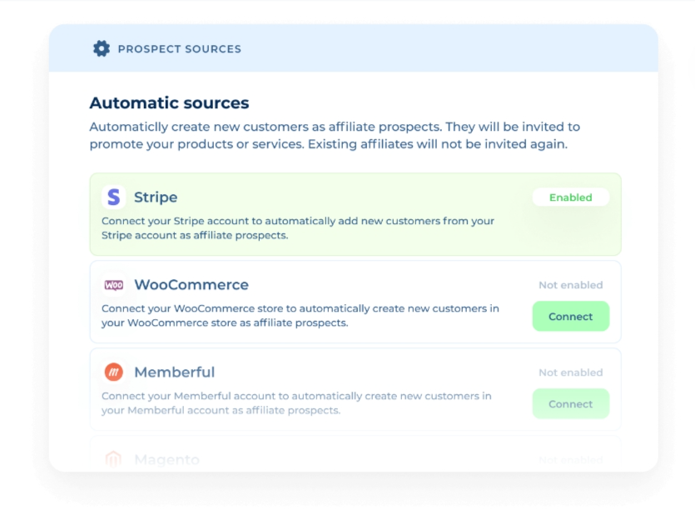
Task: Click the Stripe description text
Action: (x=298, y=228)
